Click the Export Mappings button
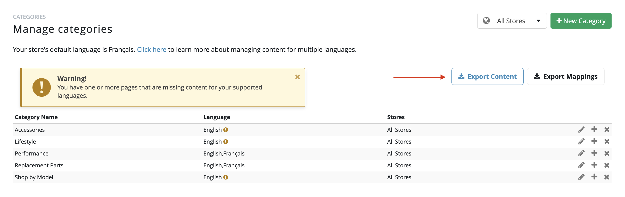Viewport: 625px width, 197px height. [x=566, y=76]
